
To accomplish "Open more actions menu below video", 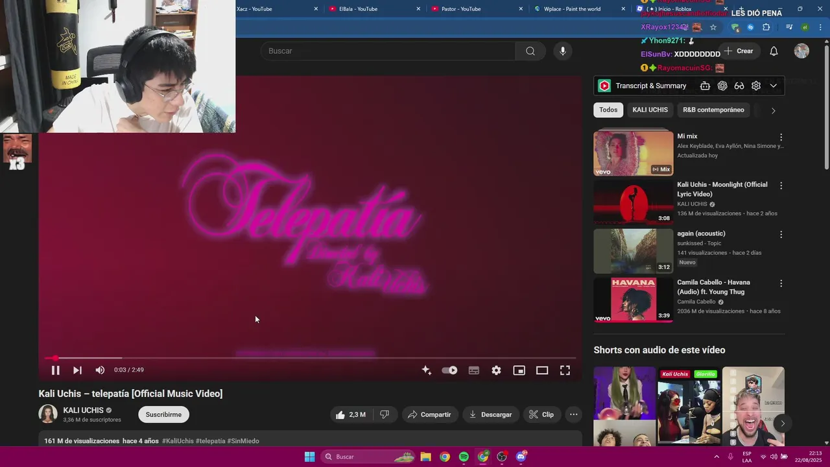I will click(573, 414).
